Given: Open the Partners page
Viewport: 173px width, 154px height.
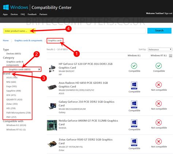Looking at the screenshot, I should 43,14.
